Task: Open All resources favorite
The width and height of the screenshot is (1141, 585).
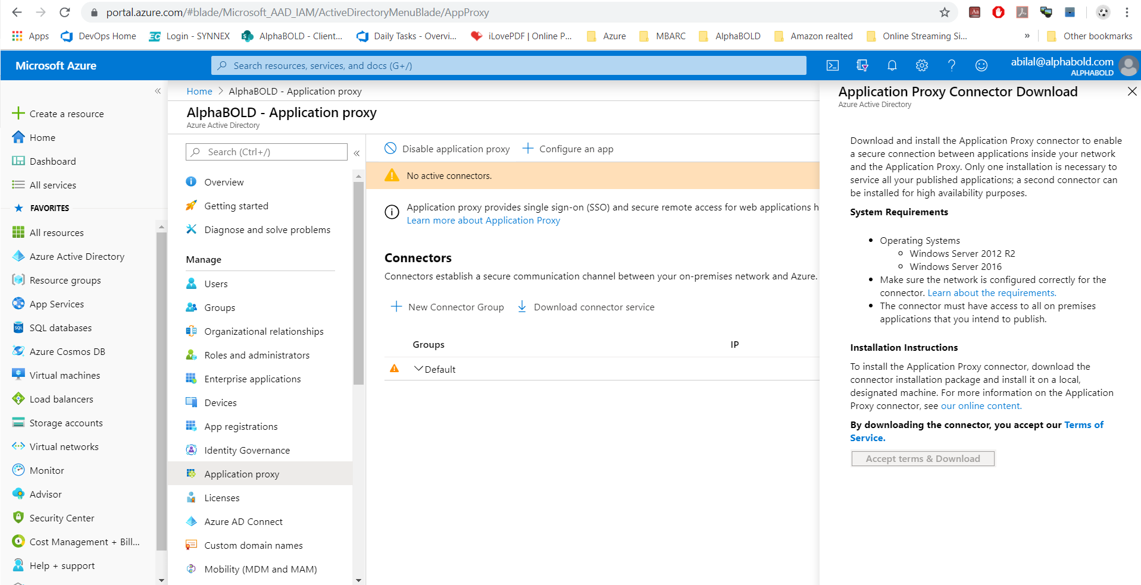Action: (x=57, y=232)
